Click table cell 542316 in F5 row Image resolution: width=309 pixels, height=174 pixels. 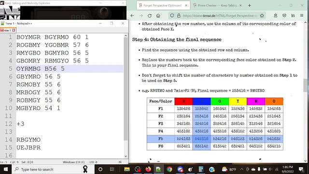[202, 139]
